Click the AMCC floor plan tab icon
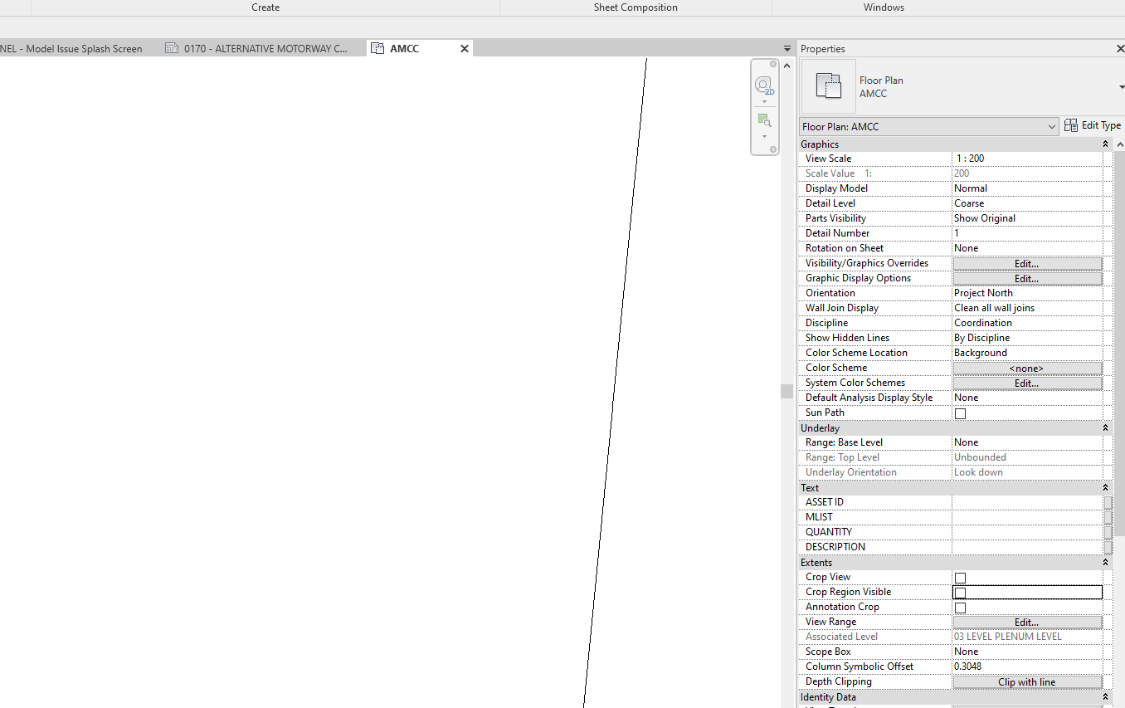 click(377, 48)
